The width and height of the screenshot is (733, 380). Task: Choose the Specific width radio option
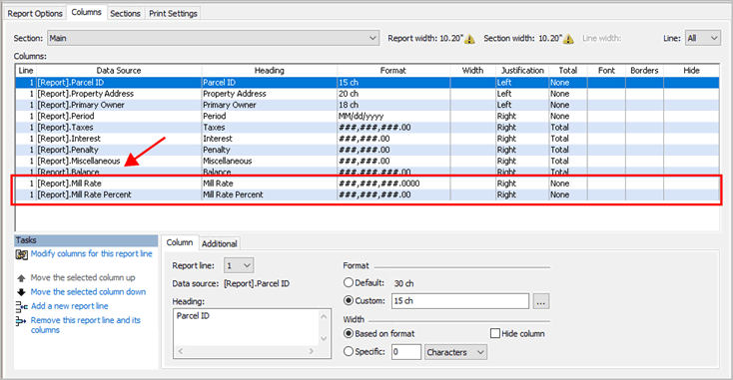pyautogui.click(x=349, y=351)
